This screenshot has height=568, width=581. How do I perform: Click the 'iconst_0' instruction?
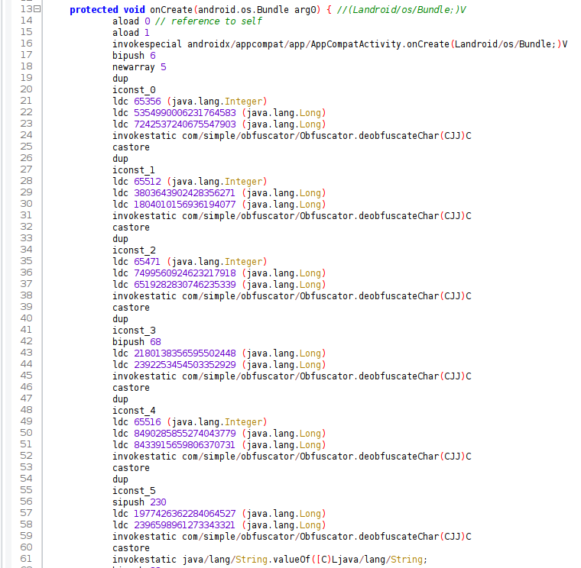pos(134,89)
